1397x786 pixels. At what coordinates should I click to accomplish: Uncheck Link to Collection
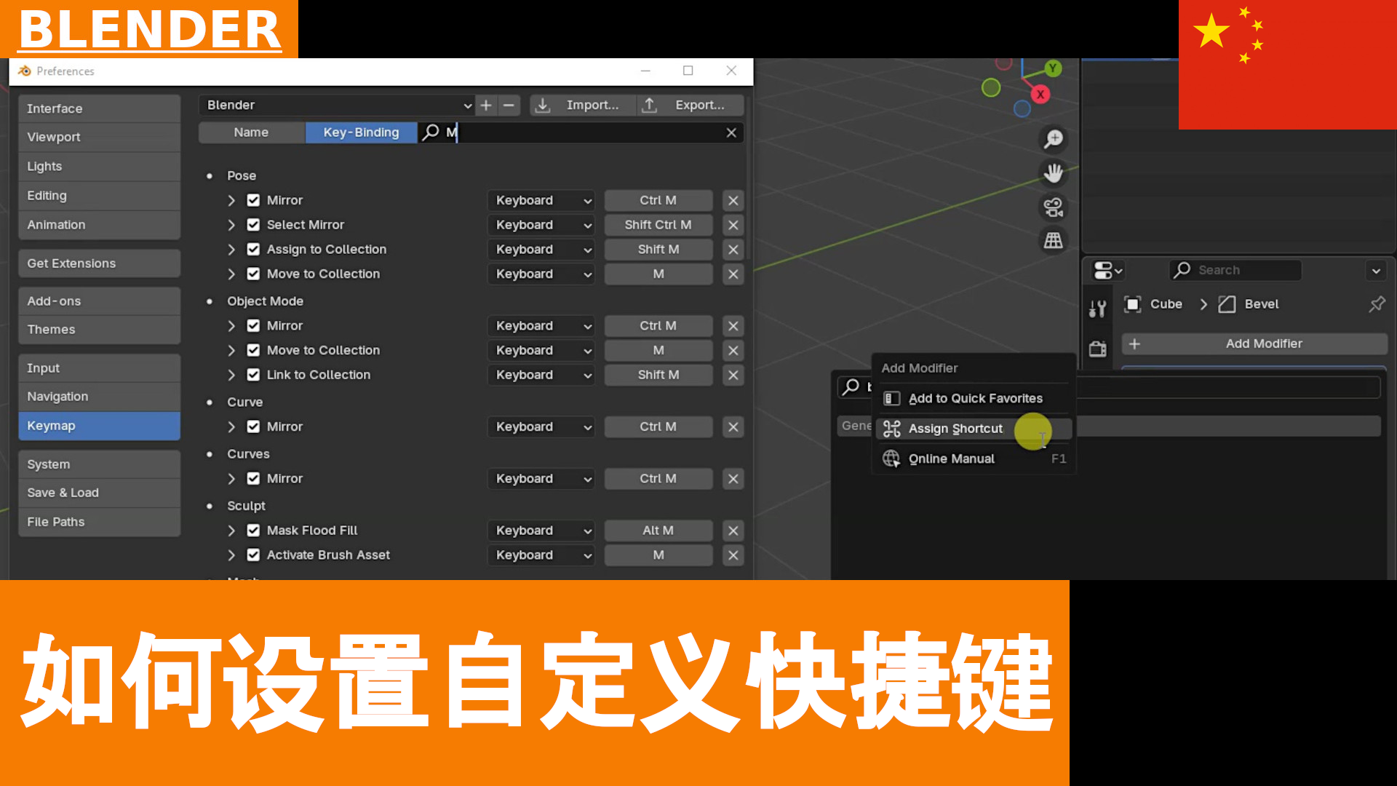tap(253, 375)
